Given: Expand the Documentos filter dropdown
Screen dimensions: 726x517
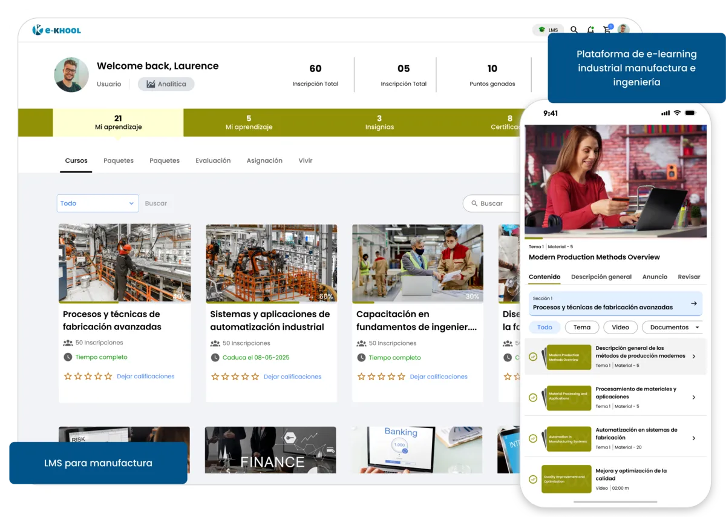Looking at the screenshot, I should point(670,327).
